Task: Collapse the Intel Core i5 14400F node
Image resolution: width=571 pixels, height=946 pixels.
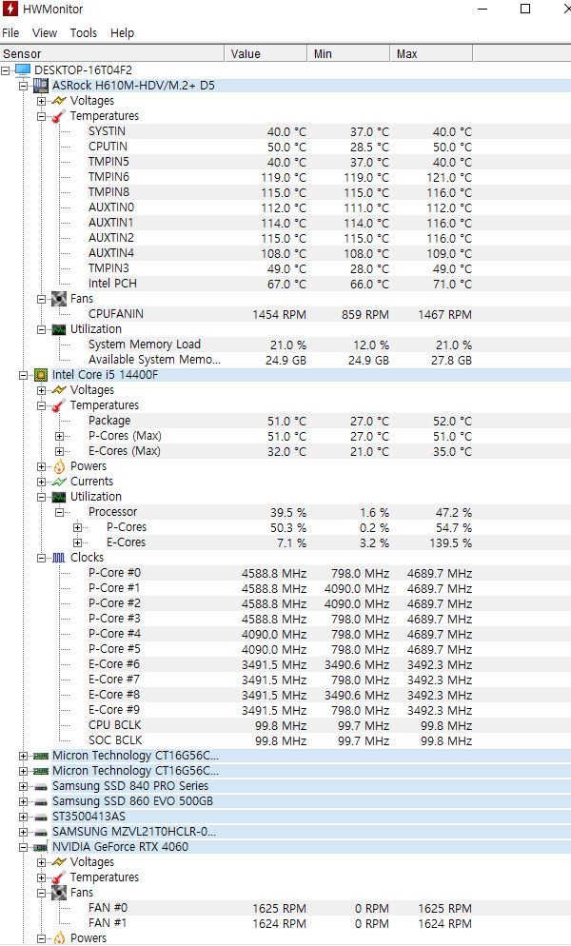Action: [x=24, y=375]
